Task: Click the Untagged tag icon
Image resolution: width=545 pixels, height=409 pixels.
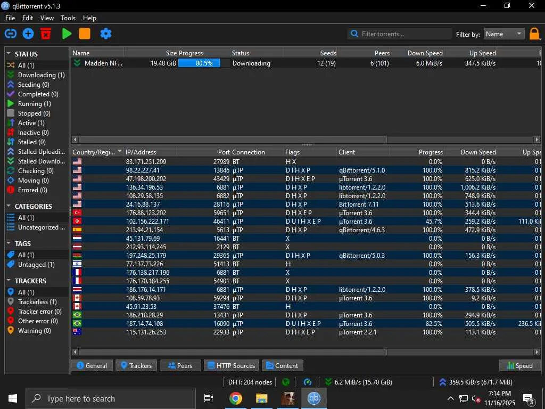Action: 11,264
